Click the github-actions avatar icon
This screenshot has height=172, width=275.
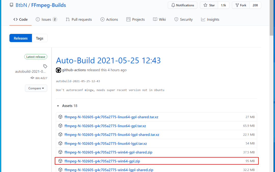(x=59, y=70)
